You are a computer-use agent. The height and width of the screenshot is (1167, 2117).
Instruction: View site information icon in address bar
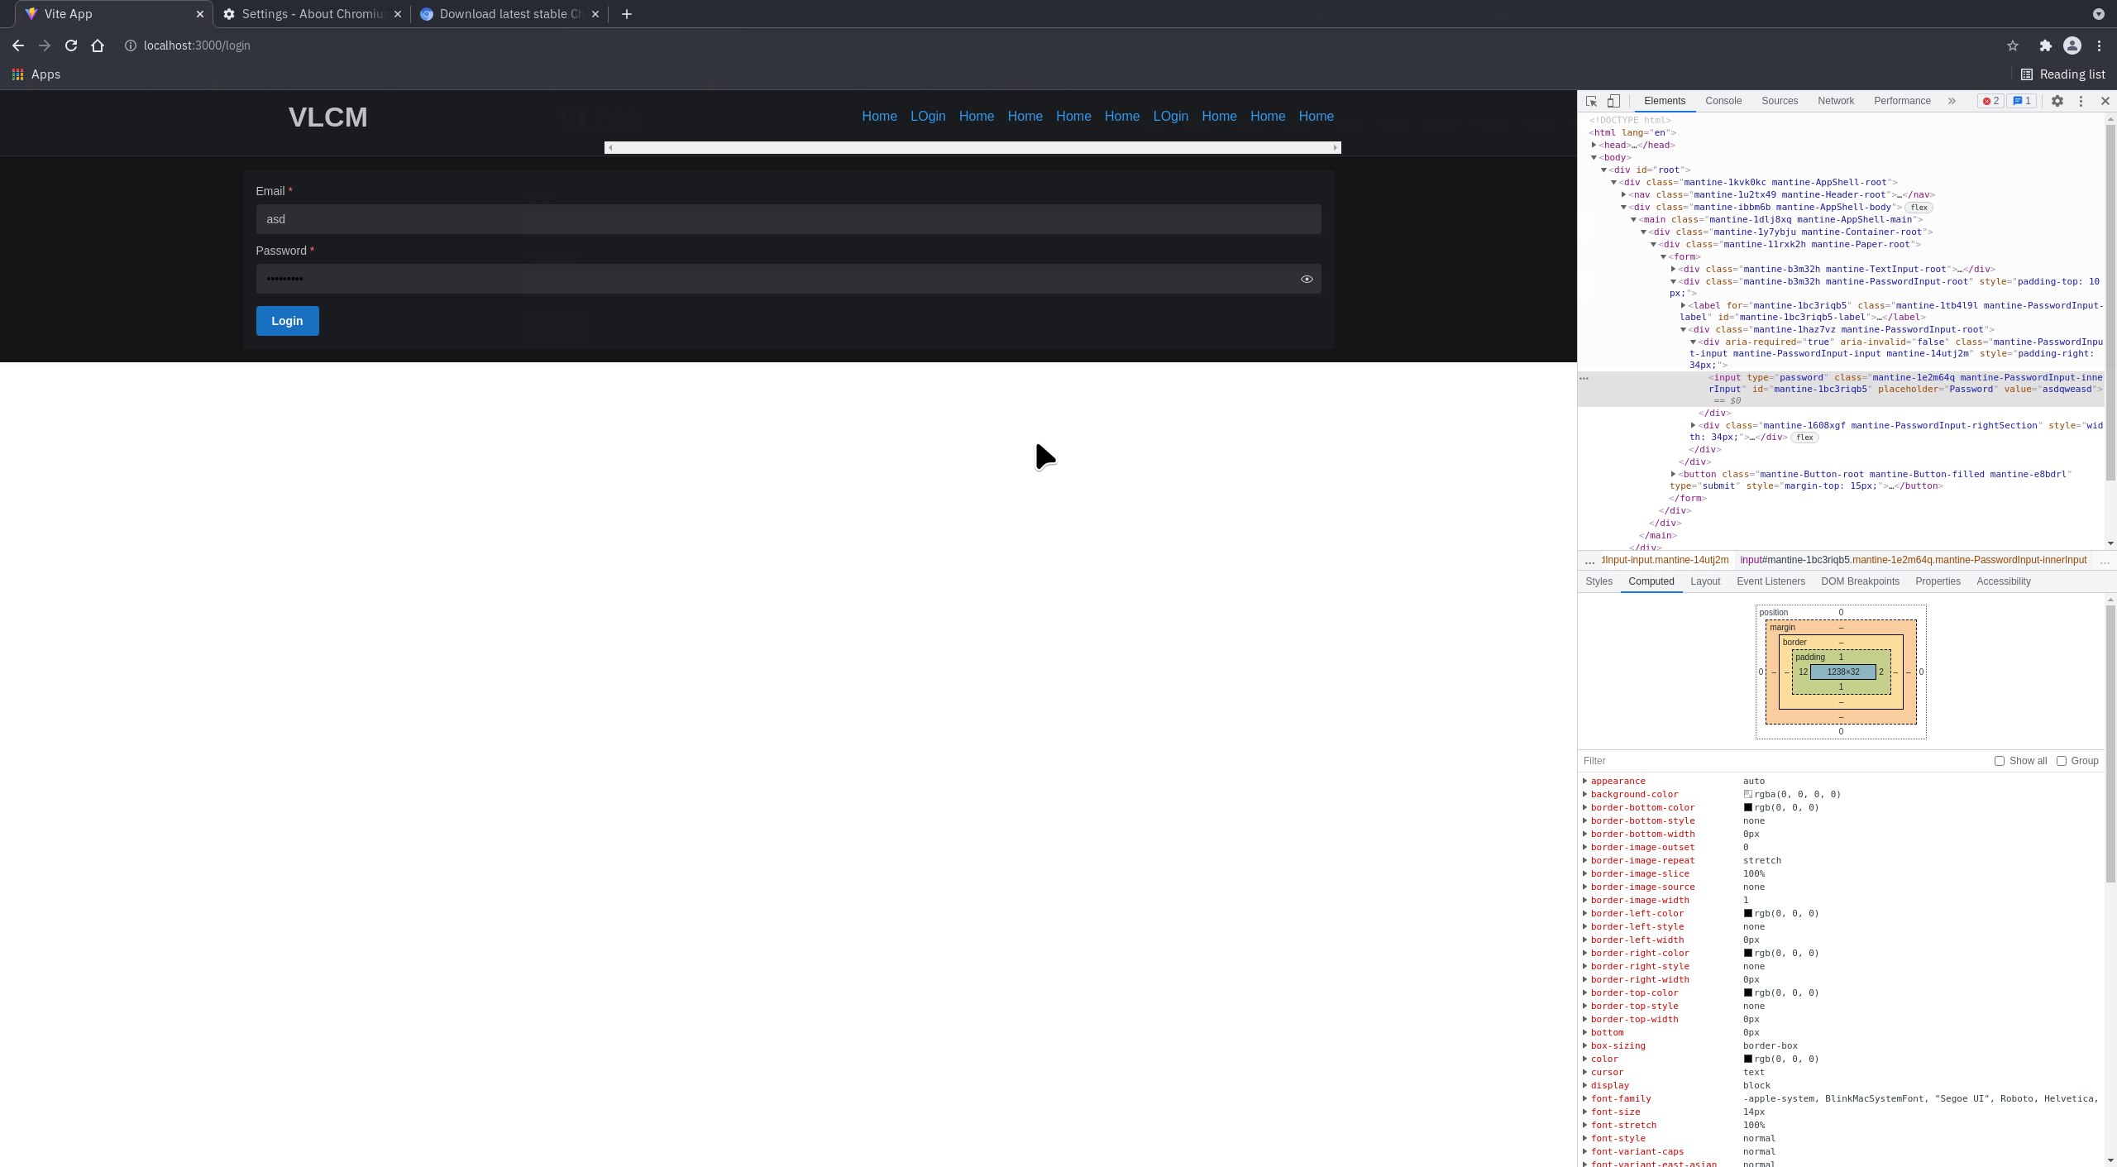click(x=130, y=45)
